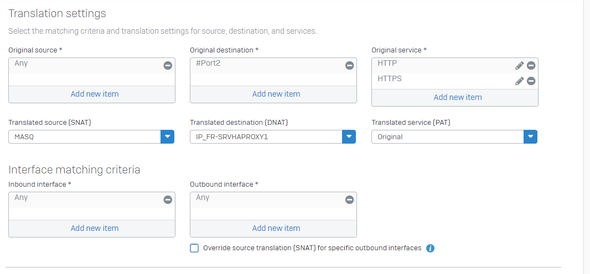
Task: Edit the HTTP service with pencil icon
Action: 519,66
